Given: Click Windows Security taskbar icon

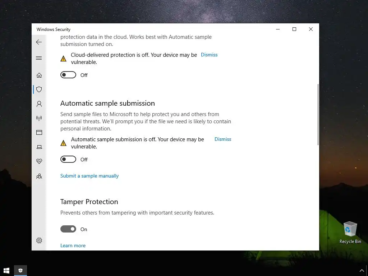Looking at the screenshot, I should coord(20,271).
